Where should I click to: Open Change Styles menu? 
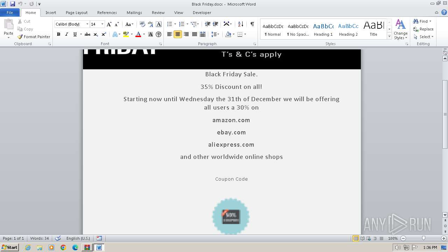pos(401,29)
